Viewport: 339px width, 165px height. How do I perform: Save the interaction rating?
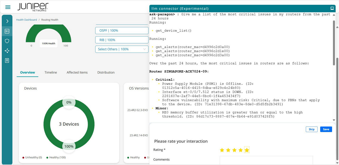click(326, 129)
